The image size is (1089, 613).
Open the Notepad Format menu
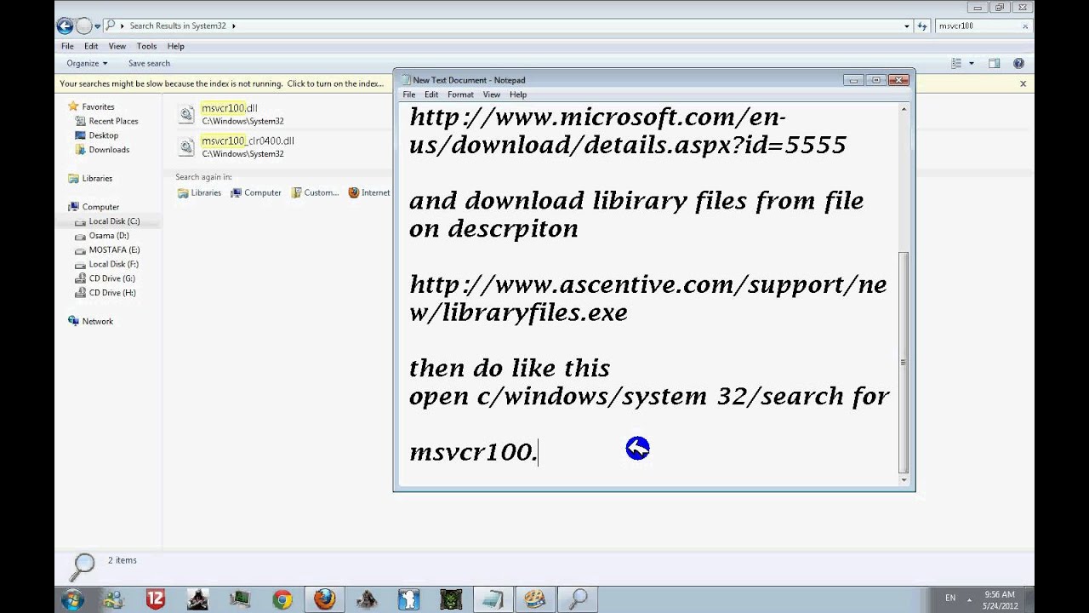click(460, 95)
